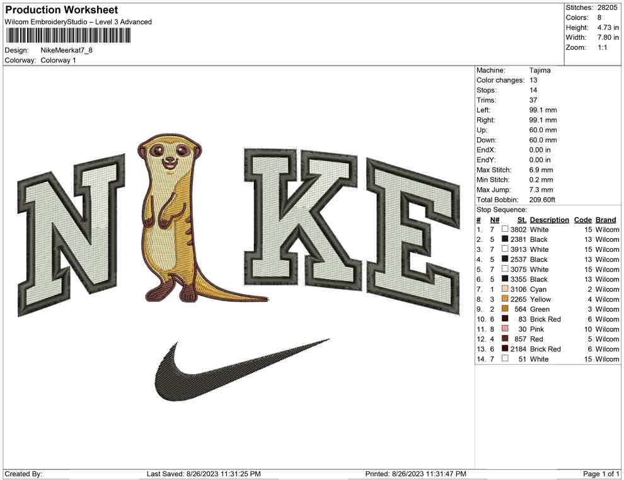Click the Zoom value 1:1
This screenshot has width=624, height=480.
602,47
